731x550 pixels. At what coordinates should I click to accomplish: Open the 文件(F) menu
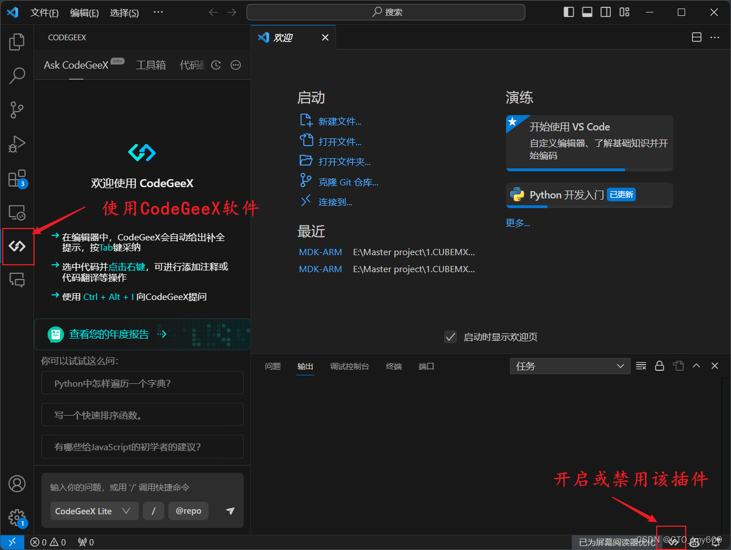(x=44, y=12)
